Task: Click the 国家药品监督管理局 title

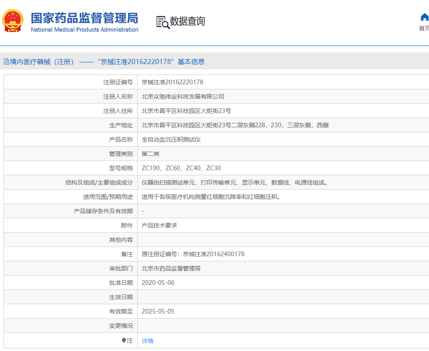Action: 84,18
